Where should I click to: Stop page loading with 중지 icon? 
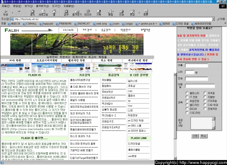(x=32, y=13)
